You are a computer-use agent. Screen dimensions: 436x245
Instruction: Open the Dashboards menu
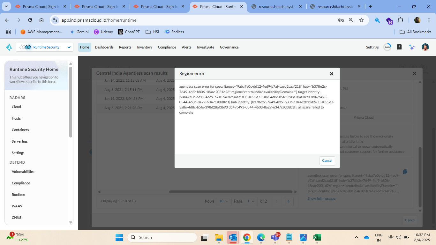coord(104,47)
